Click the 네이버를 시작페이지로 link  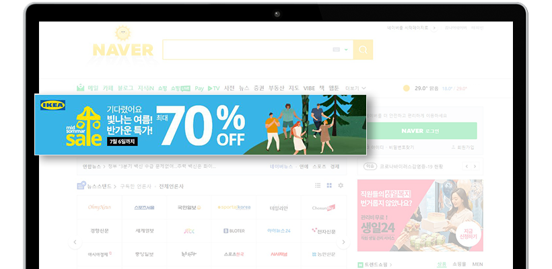click(408, 28)
